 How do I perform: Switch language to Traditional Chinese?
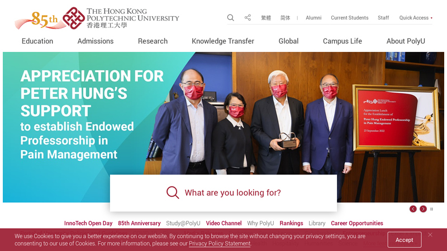[x=266, y=18]
